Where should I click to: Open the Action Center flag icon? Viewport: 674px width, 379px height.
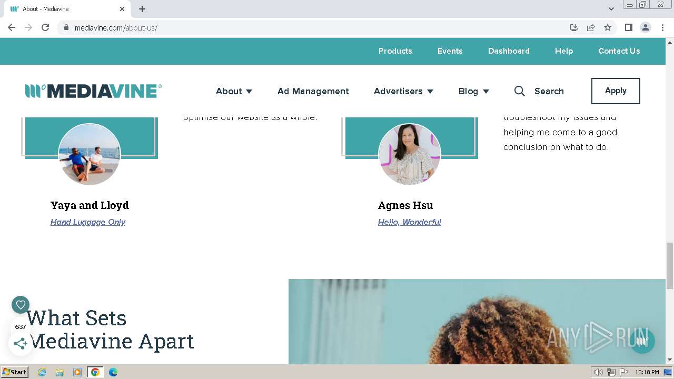tap(623, 372)
